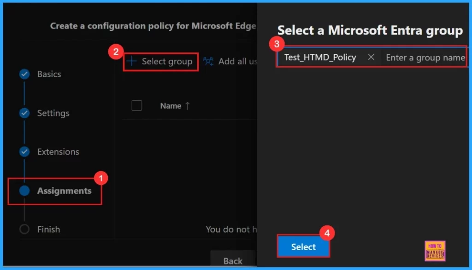Click the Create a configuration policy title
The width and height of the screenshot is (472, 270).
[153, 26]
